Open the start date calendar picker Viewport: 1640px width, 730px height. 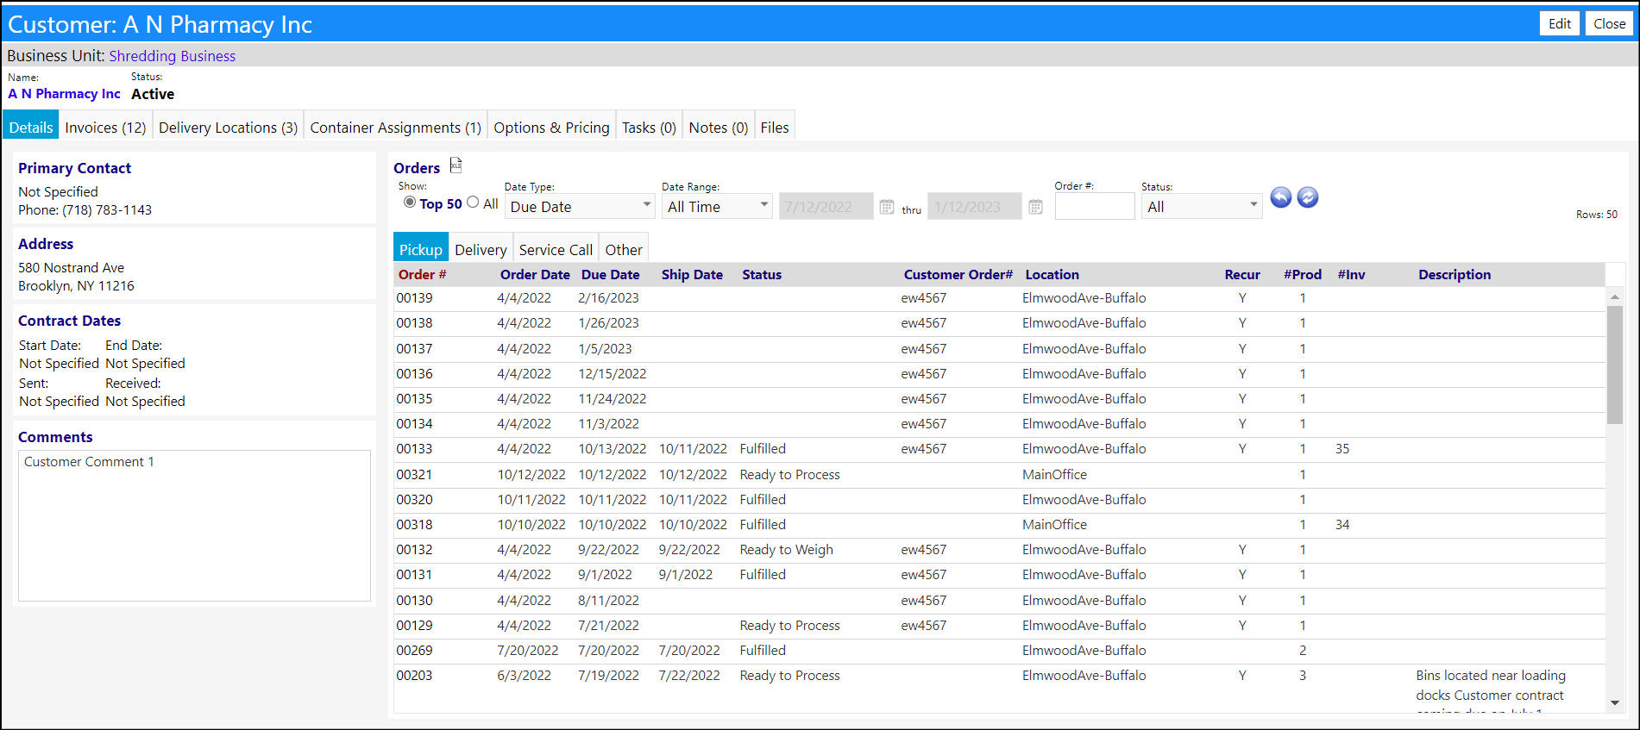(887, 207)
